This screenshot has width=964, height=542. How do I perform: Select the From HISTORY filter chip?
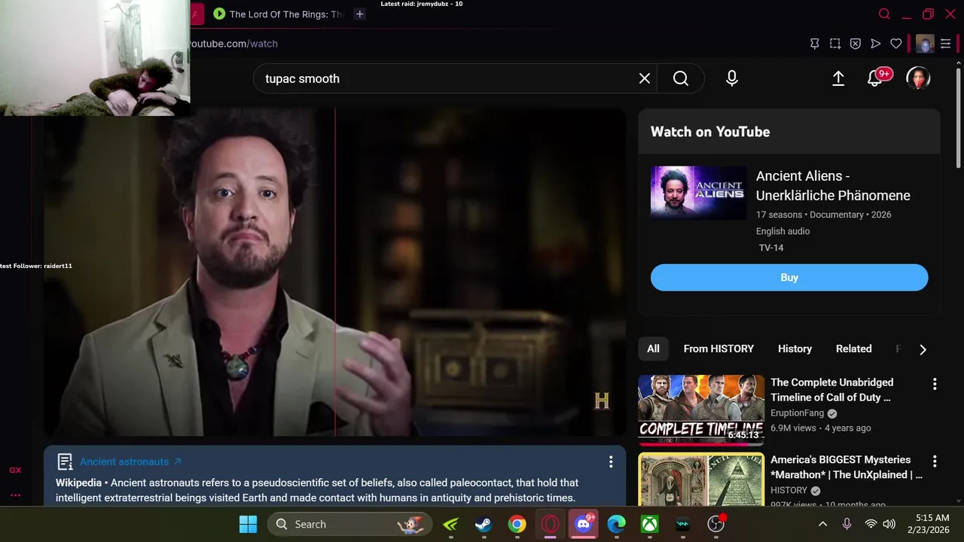tap(718, 349)
